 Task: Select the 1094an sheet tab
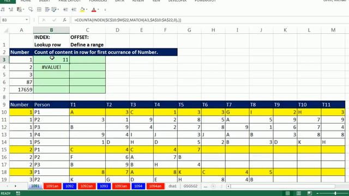(155, 186)
